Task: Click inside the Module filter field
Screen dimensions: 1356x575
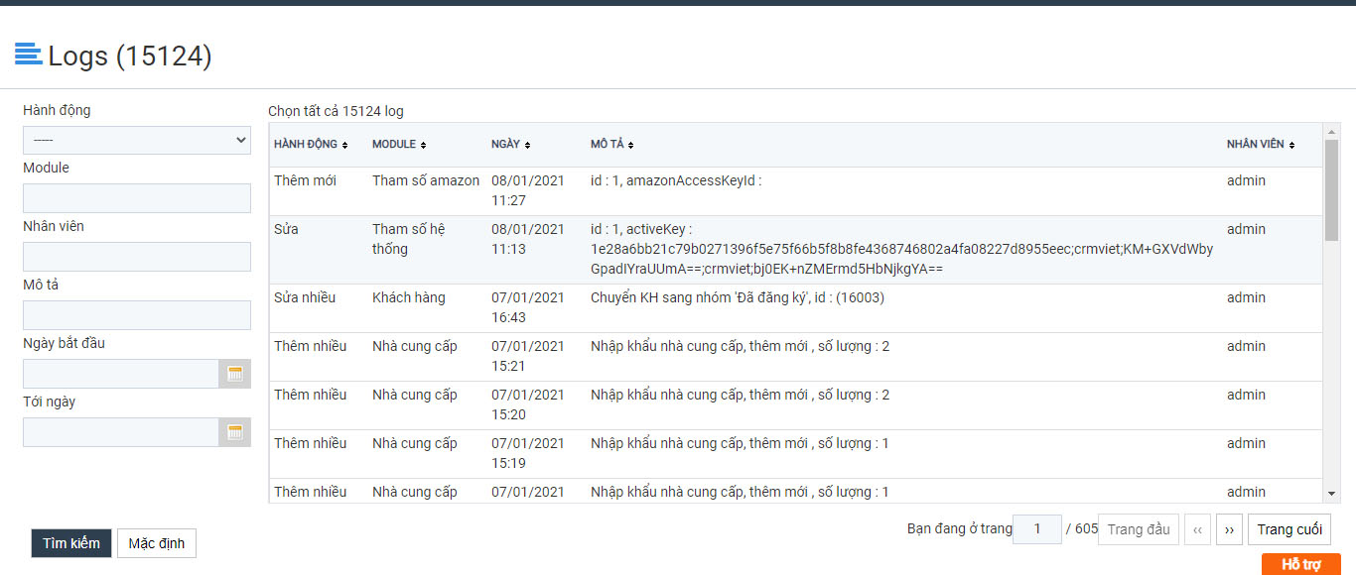Action: click(x=136, y=197)
